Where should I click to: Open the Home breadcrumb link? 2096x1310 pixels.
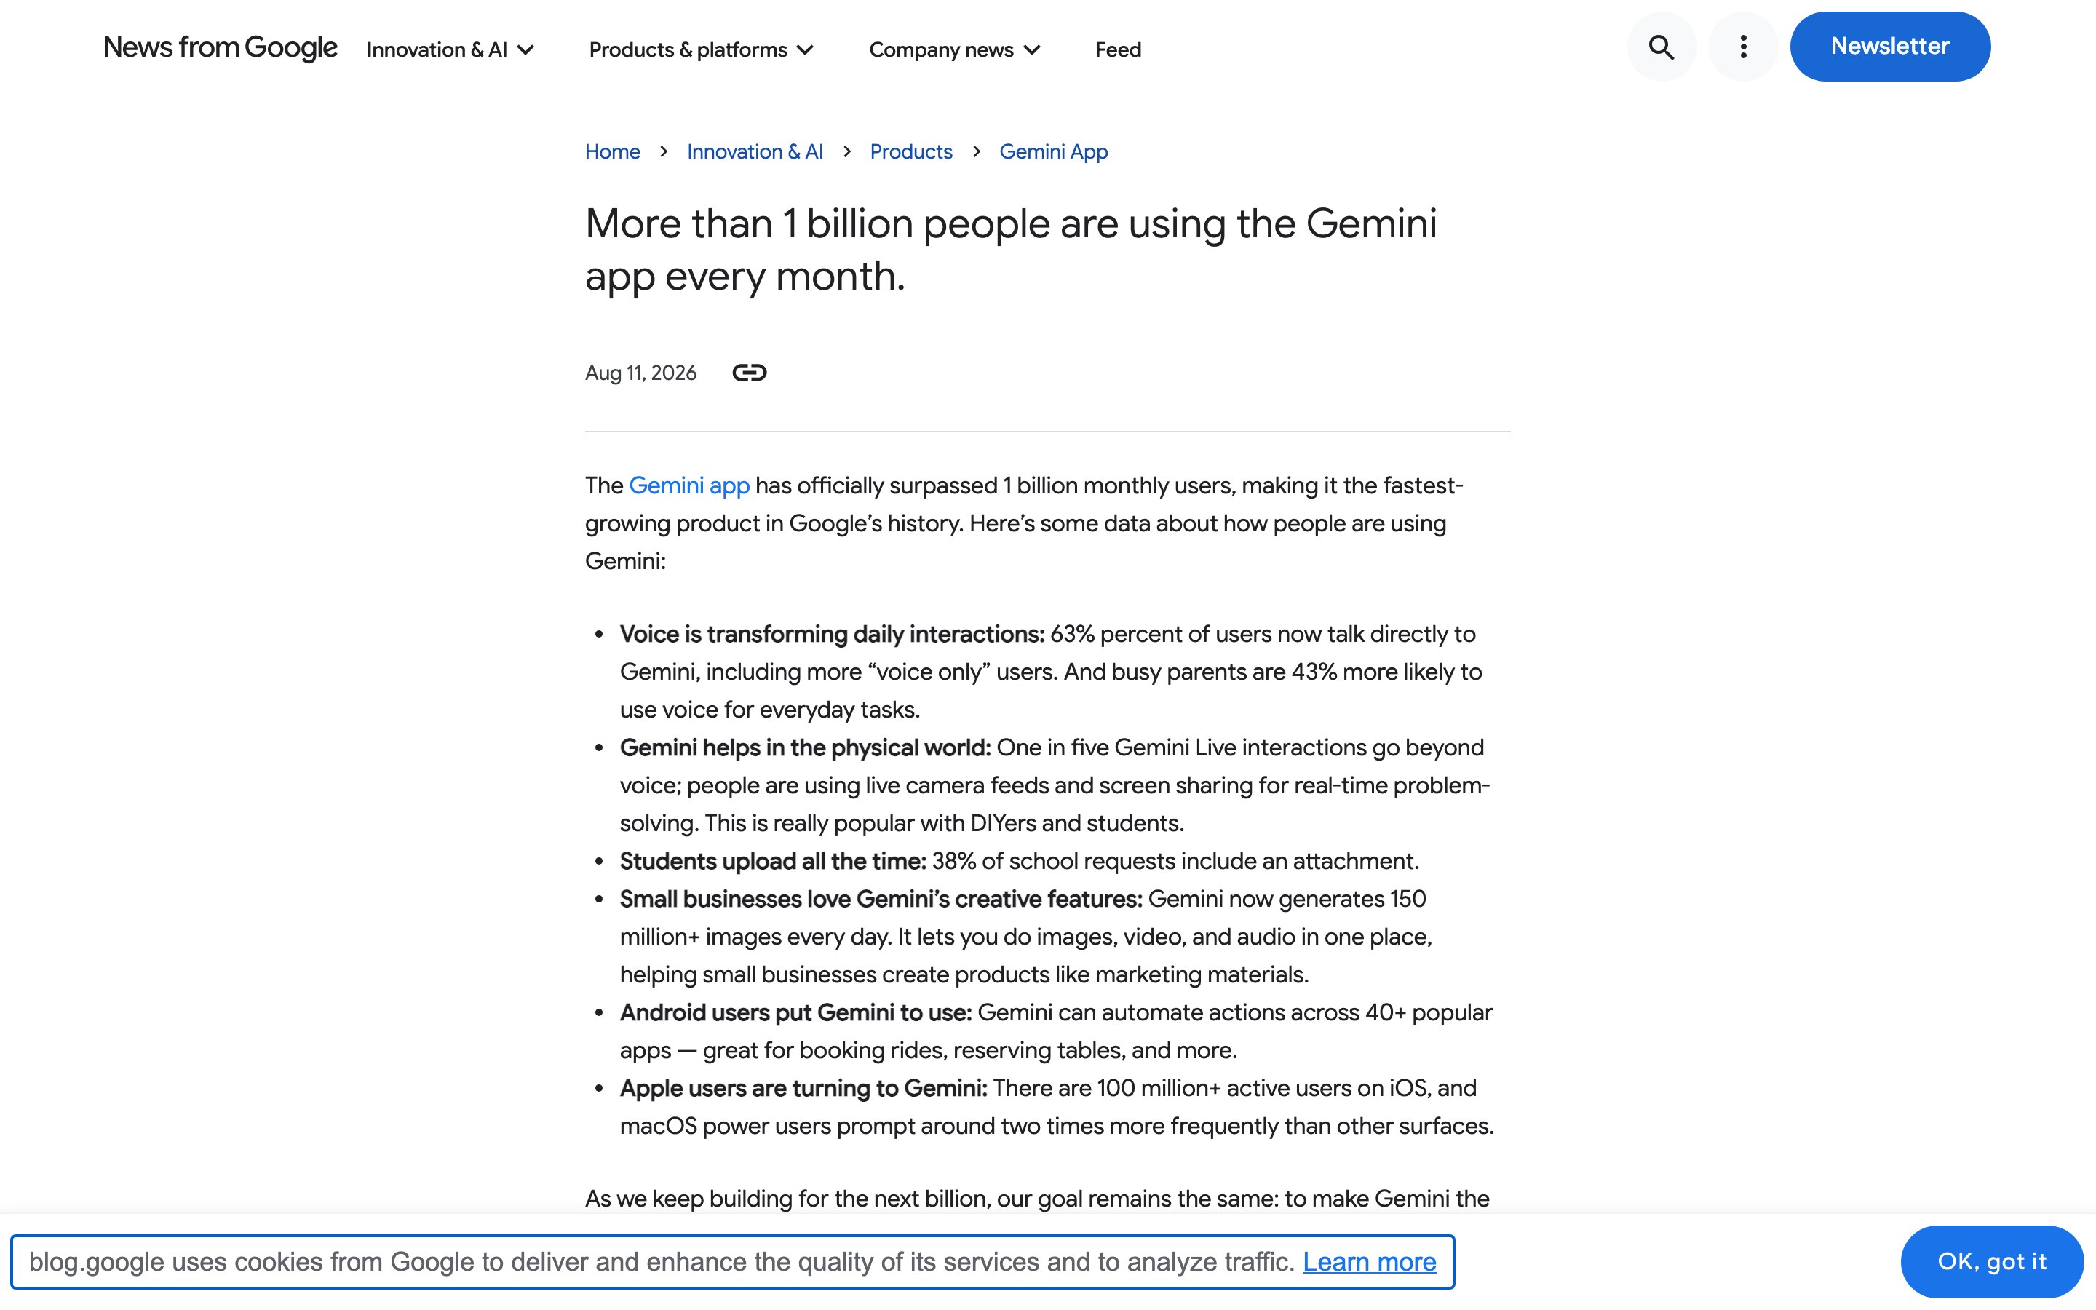coord(612,151)
